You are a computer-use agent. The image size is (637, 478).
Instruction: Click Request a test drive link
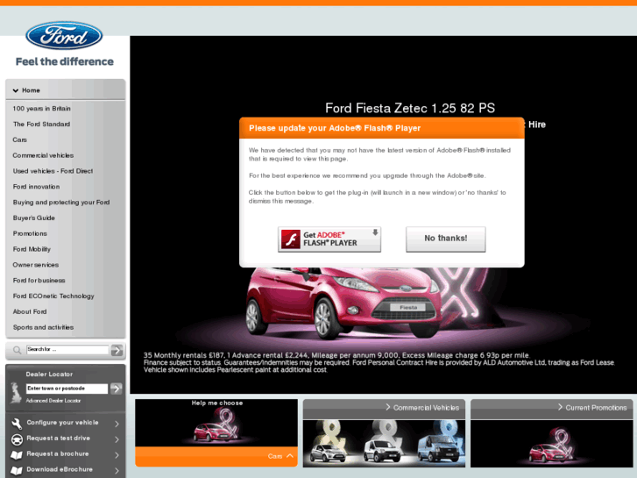[x=58, y=439]
